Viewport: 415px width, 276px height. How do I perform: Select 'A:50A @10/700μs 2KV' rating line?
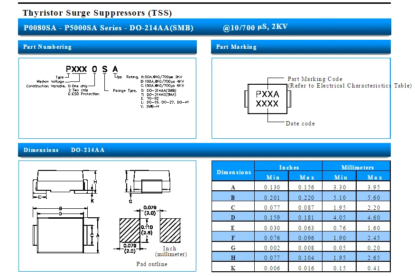tap(161, 77)
